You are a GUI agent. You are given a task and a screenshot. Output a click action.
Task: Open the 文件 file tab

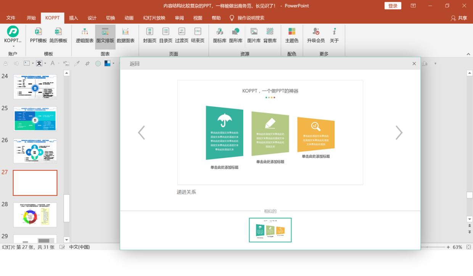11,18
